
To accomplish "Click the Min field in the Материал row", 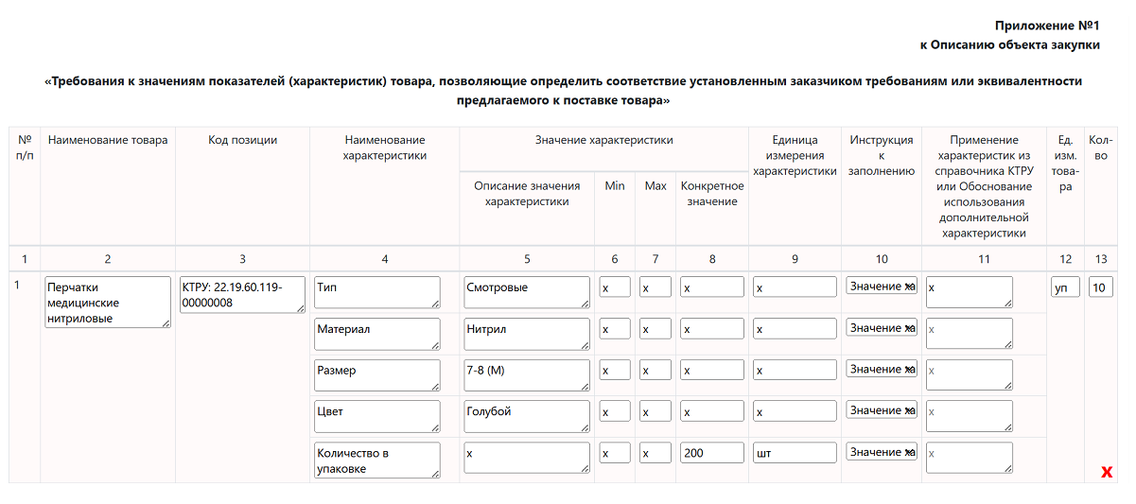I will point(615,328).
